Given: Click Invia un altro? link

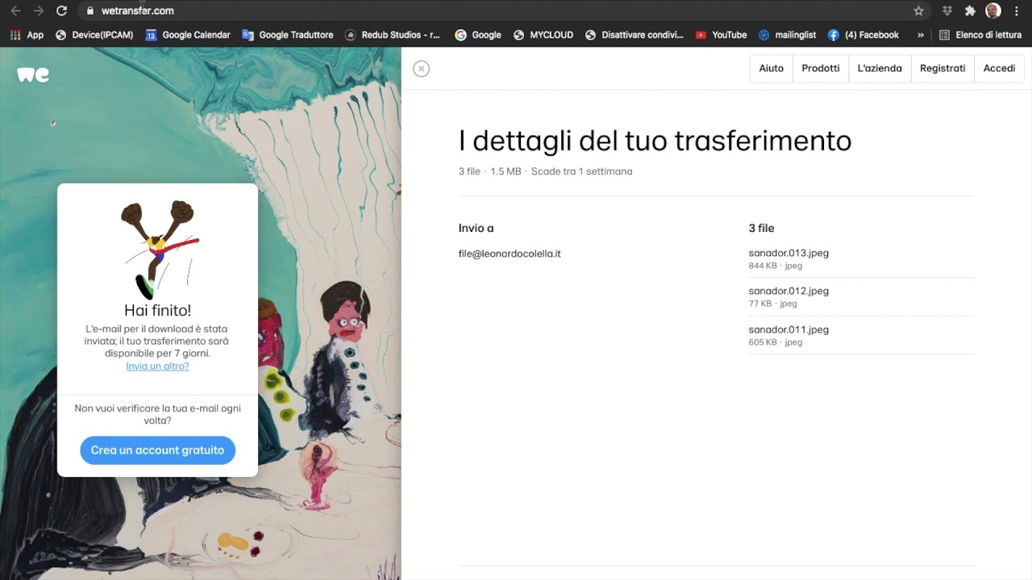Looking at the screenshot, I should tap(157, 366).
